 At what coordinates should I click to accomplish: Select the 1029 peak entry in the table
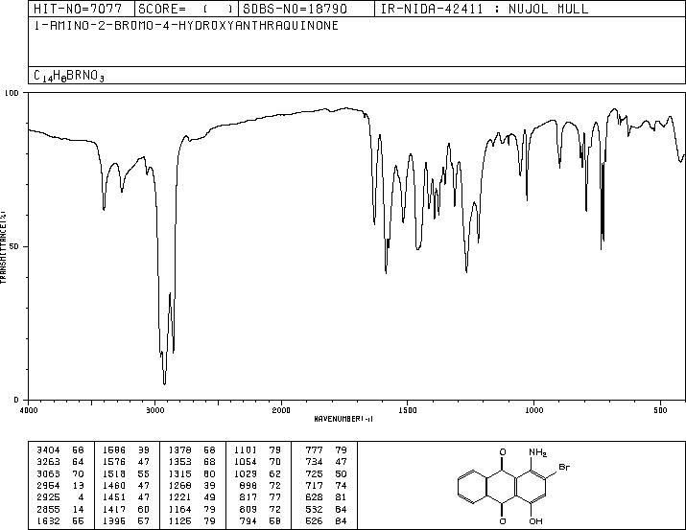click(258, 474)
